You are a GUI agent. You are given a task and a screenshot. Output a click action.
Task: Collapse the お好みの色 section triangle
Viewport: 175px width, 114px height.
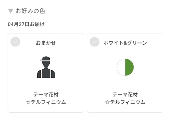10,11
